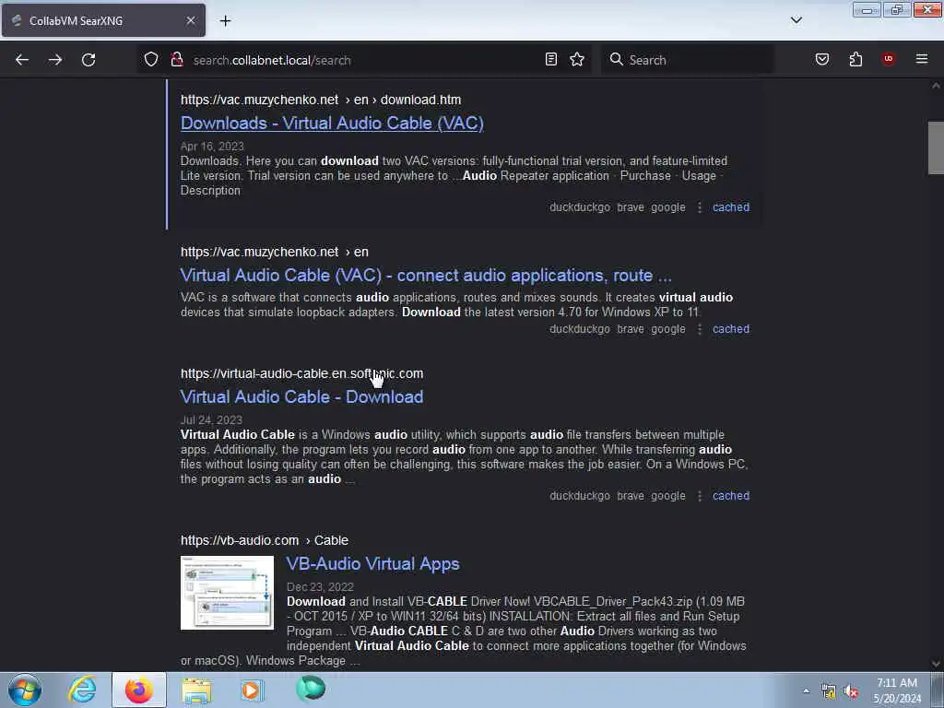Screen dimensions: 944x708
Task: Expand more options for Downloads VAC result
Action: point(700,207)
